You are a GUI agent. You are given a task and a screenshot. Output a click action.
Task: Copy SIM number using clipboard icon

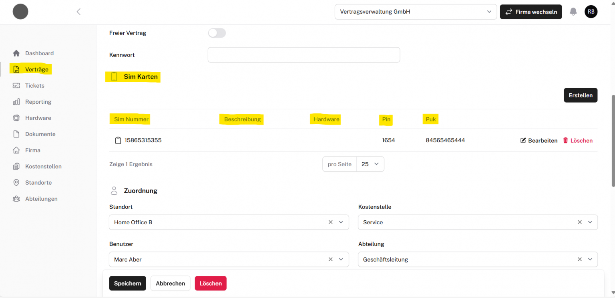point(118,141)
